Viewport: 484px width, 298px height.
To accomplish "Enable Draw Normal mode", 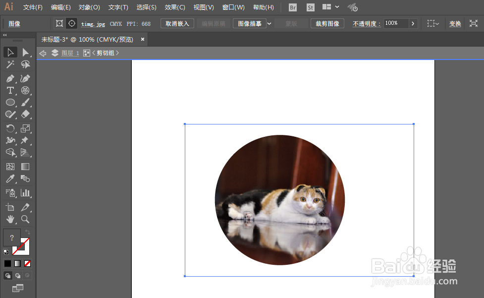I will (x=8, y=276).
